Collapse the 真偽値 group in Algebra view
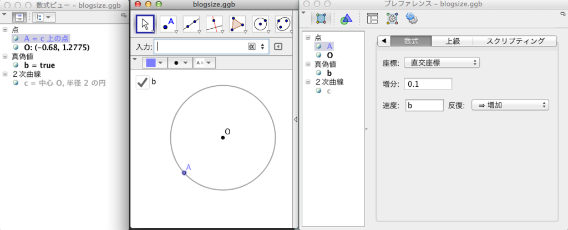Viewport: 568px width, 230px height. [4, 56]
